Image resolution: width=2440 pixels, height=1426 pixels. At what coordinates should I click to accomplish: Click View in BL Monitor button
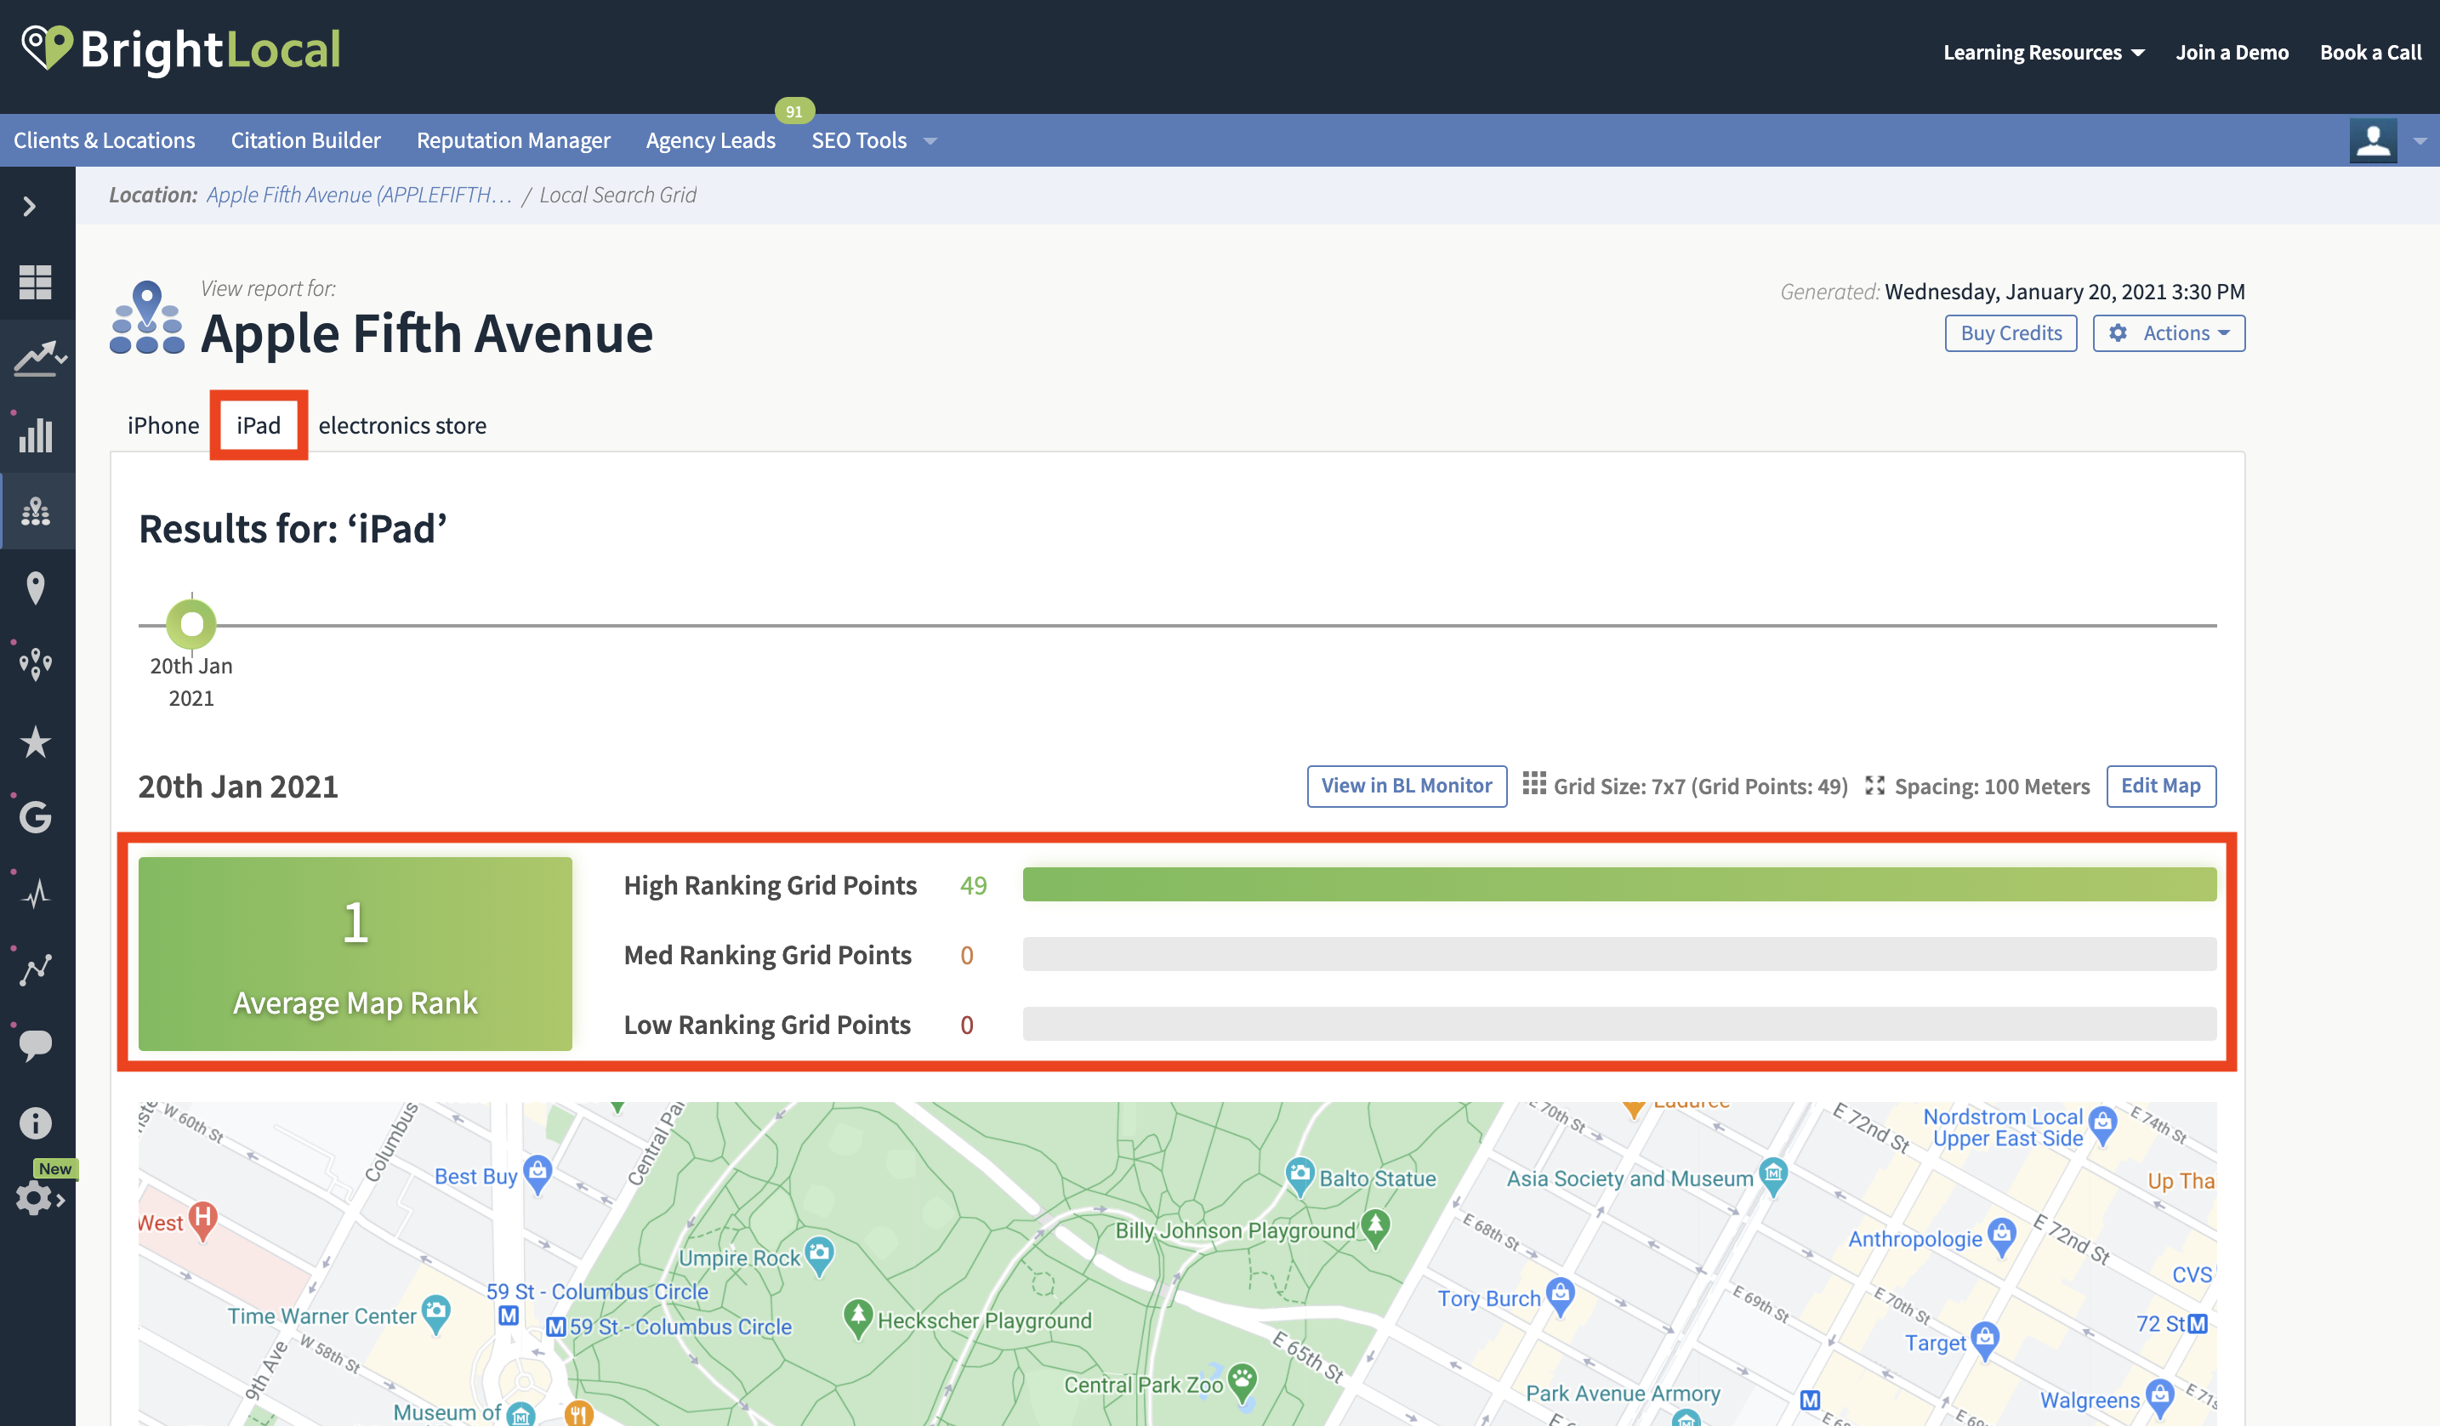point(1407,785)
